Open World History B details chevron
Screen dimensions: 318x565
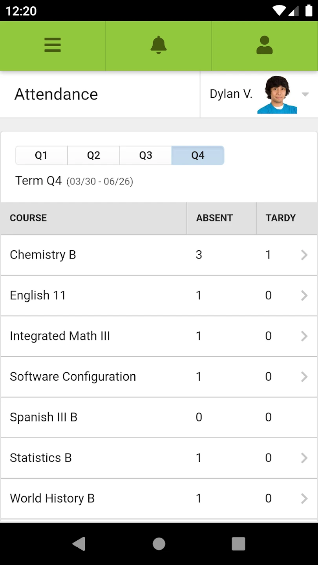click(304, 499)
